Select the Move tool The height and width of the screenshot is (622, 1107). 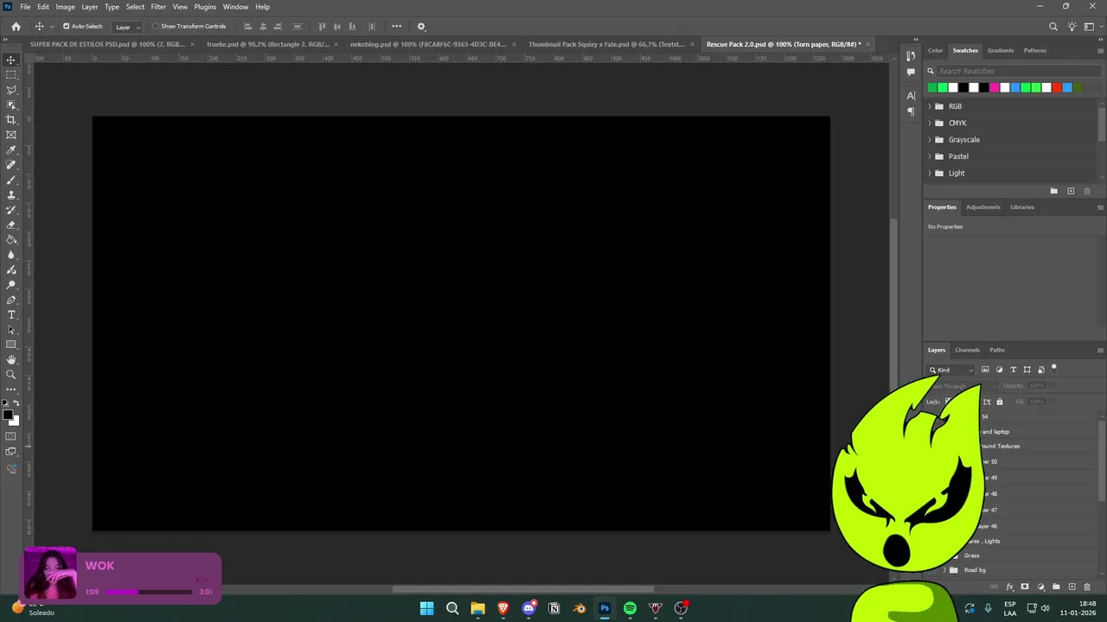[11, 60]
